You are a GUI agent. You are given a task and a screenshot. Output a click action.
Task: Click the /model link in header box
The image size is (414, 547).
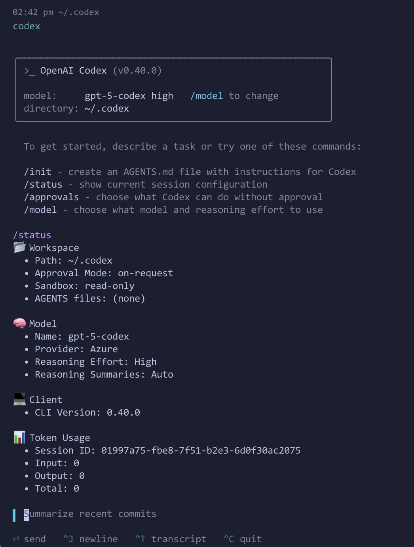click(x=207, y=96)
